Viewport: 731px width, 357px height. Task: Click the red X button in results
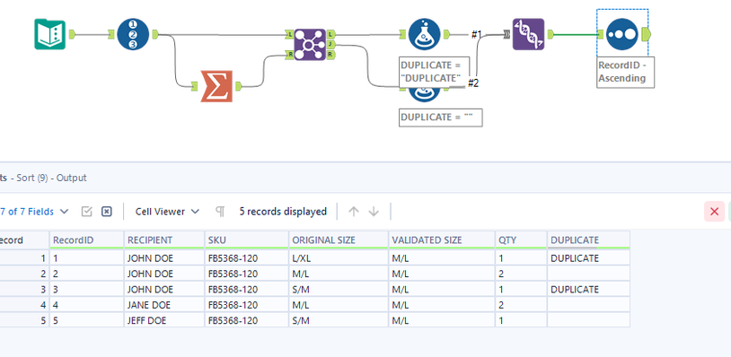[714, 212]
